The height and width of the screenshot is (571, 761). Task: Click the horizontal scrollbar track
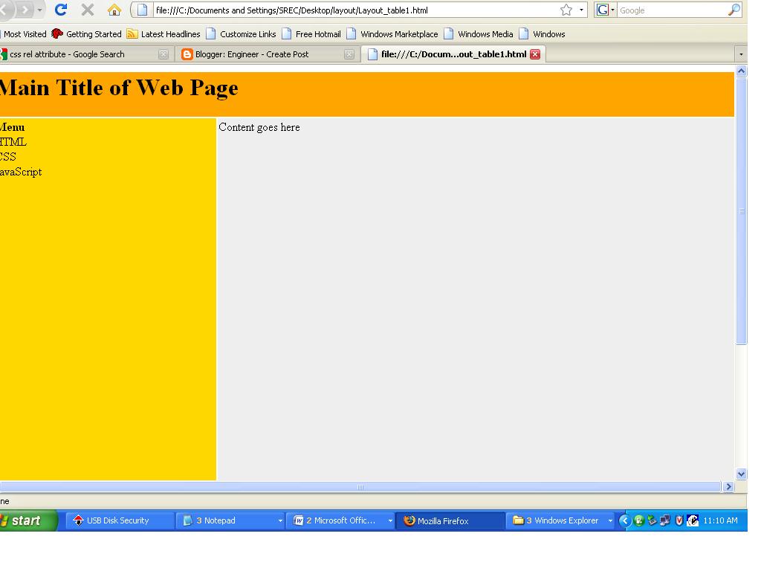pos(360,487)
